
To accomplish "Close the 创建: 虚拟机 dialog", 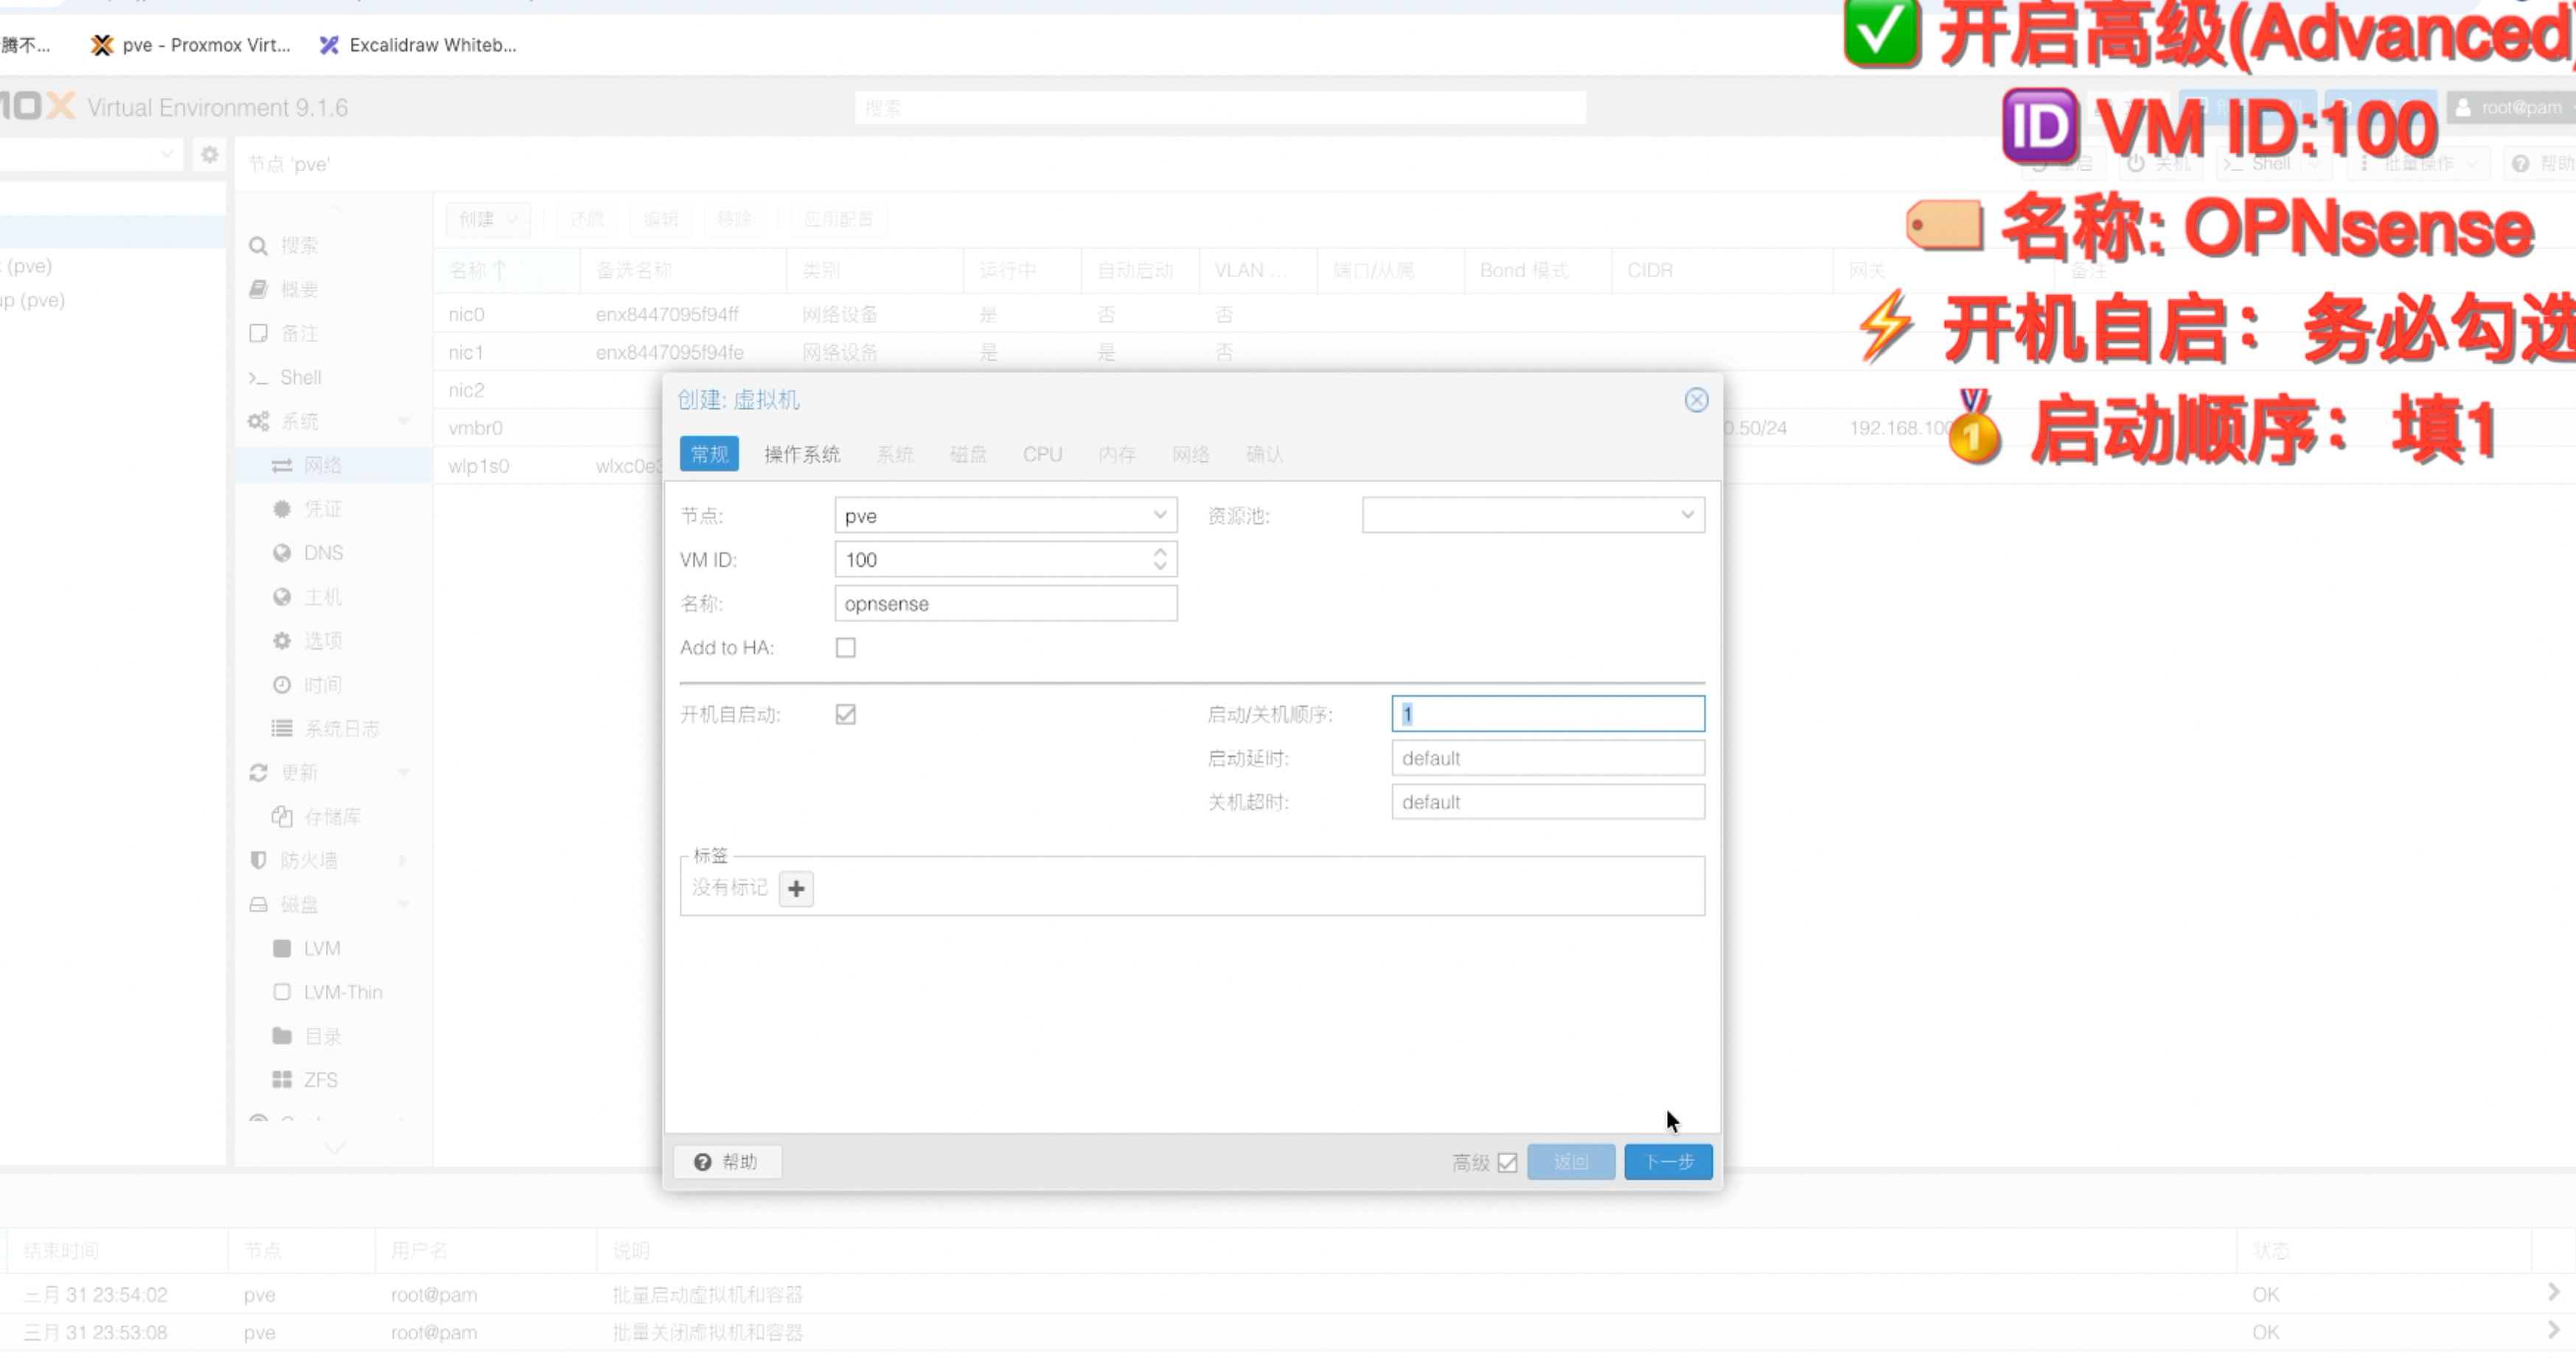I will point(1696,400).
